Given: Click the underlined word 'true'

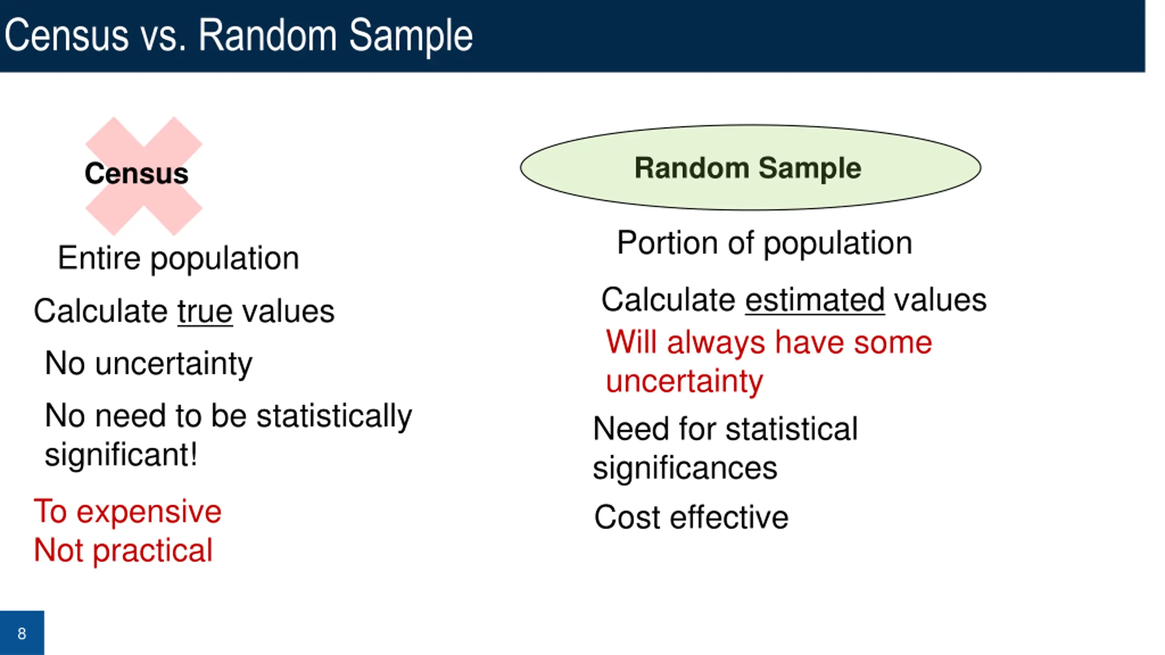Looking at the screenshot, I should 205,311.
